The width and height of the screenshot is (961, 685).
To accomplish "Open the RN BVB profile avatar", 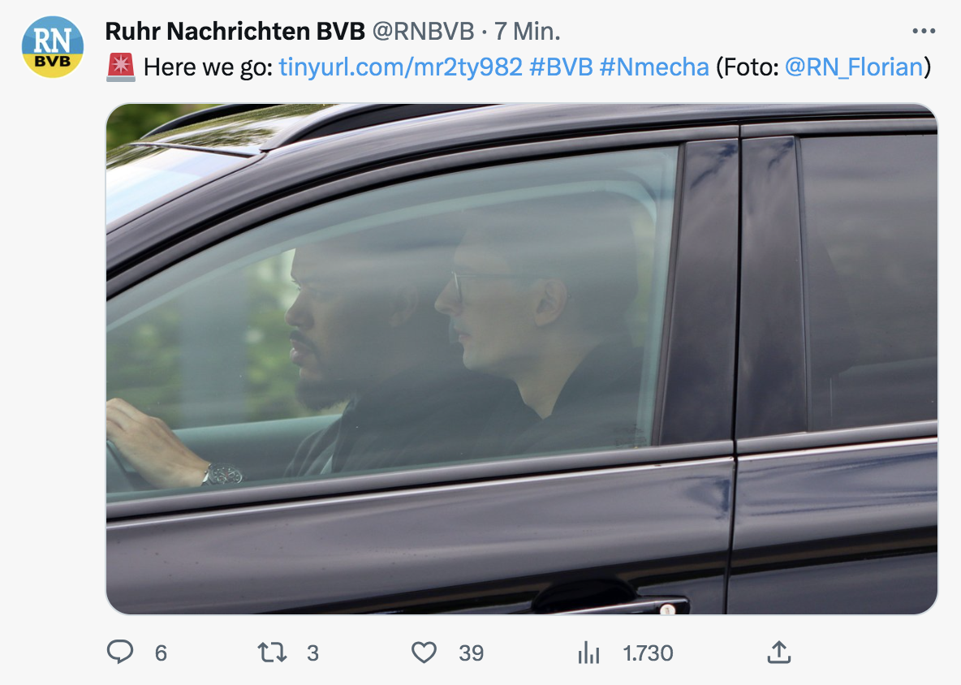I will click(53, 47).
